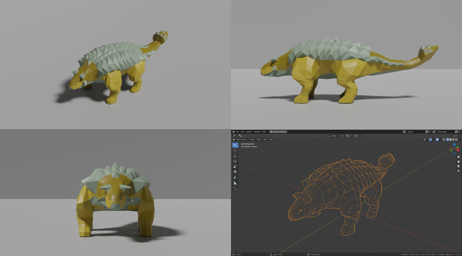Viewport: 462px width, 256px height.
Task: Select the Add Cube tool
Action: (235, 189)
